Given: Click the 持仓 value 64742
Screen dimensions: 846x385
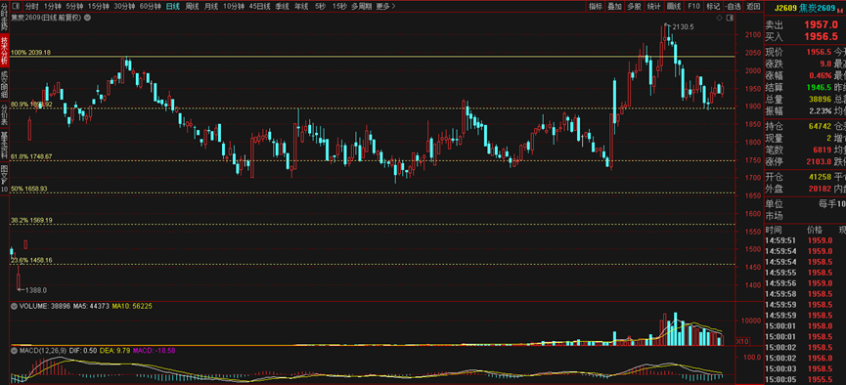Looking at the screenshot, I should [x=821, y=126].
